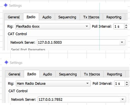Open Tx Macros tab in lower Settings window
130x105 pixels.
pos(92,74)
